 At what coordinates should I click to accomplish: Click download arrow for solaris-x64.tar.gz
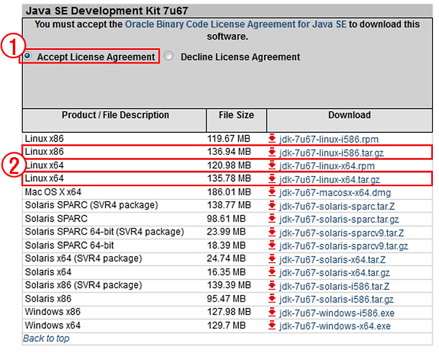click(x=272, y=273)
